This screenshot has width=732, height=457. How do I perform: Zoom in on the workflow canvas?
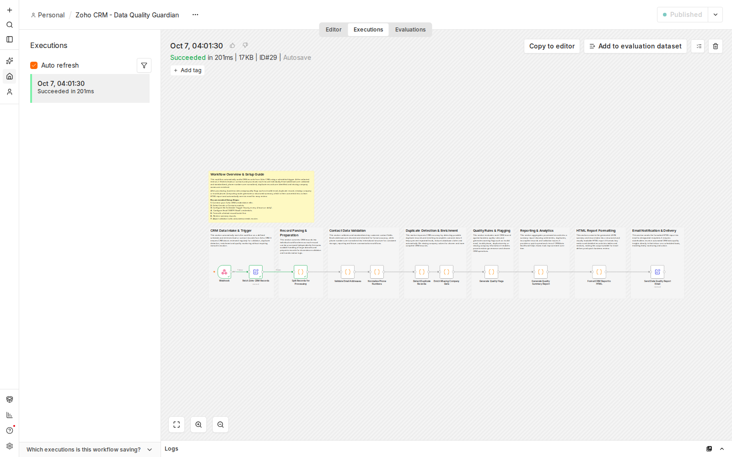(199, 425)
